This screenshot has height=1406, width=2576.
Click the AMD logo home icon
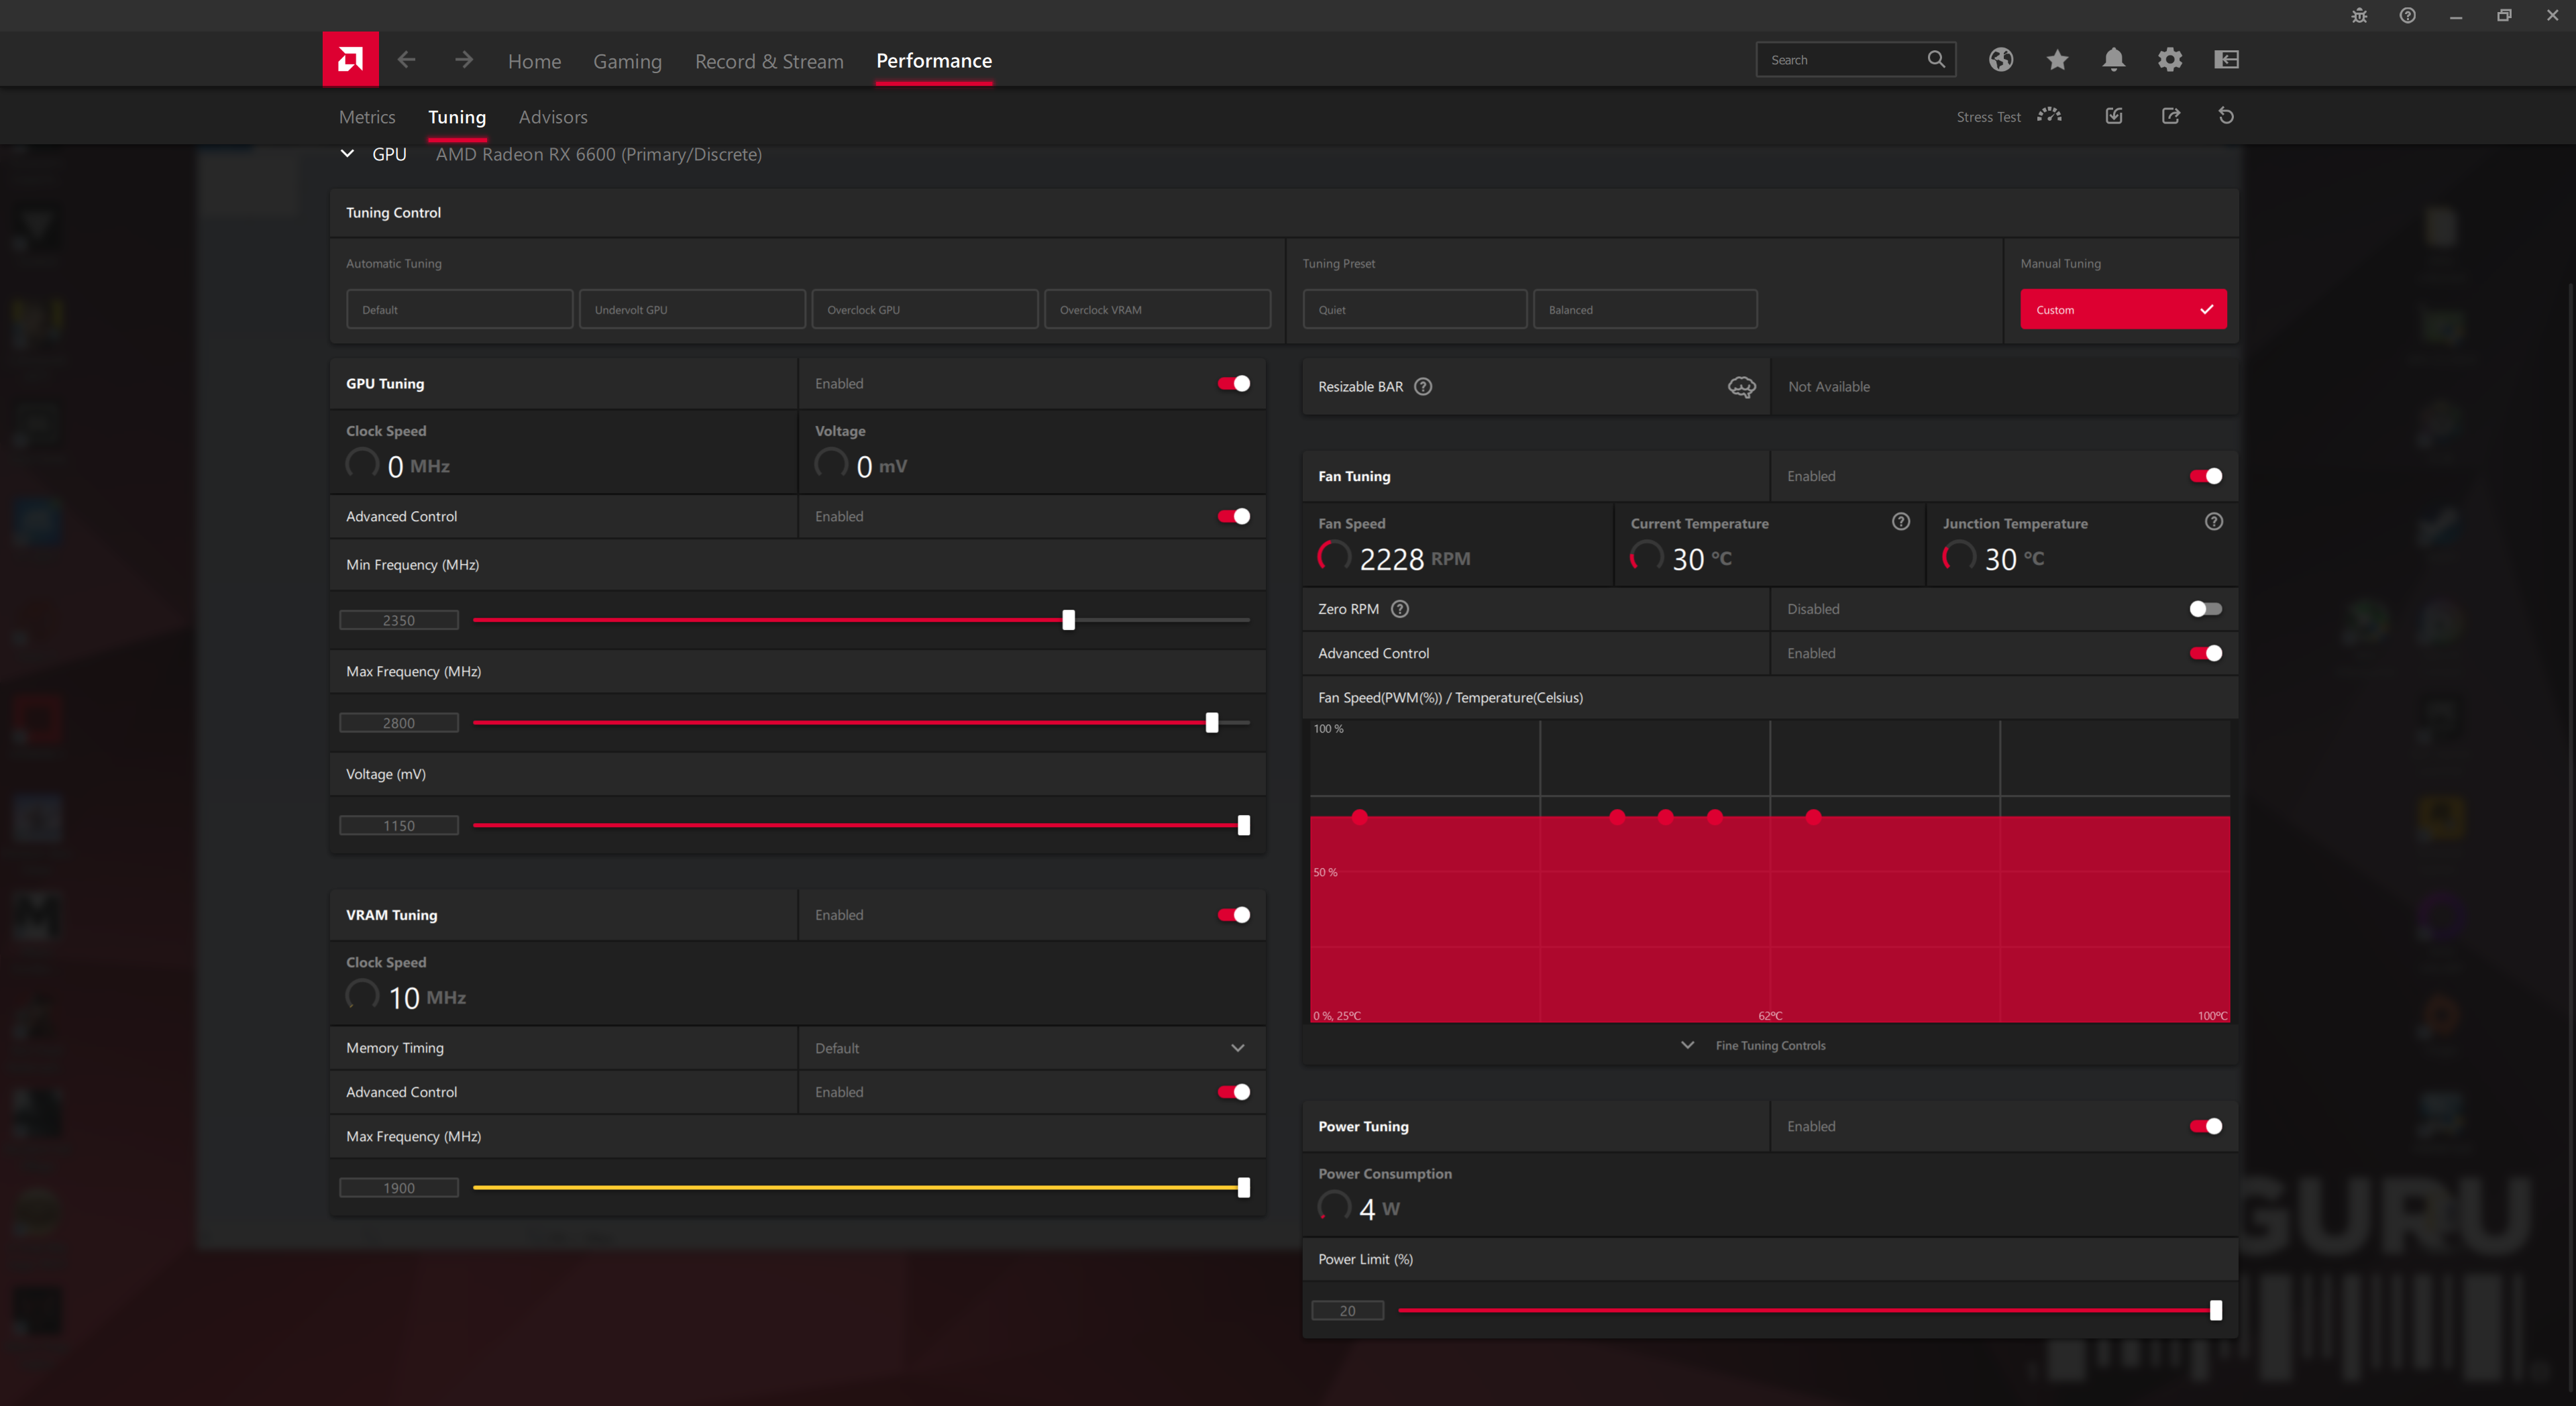pos(350,59)
